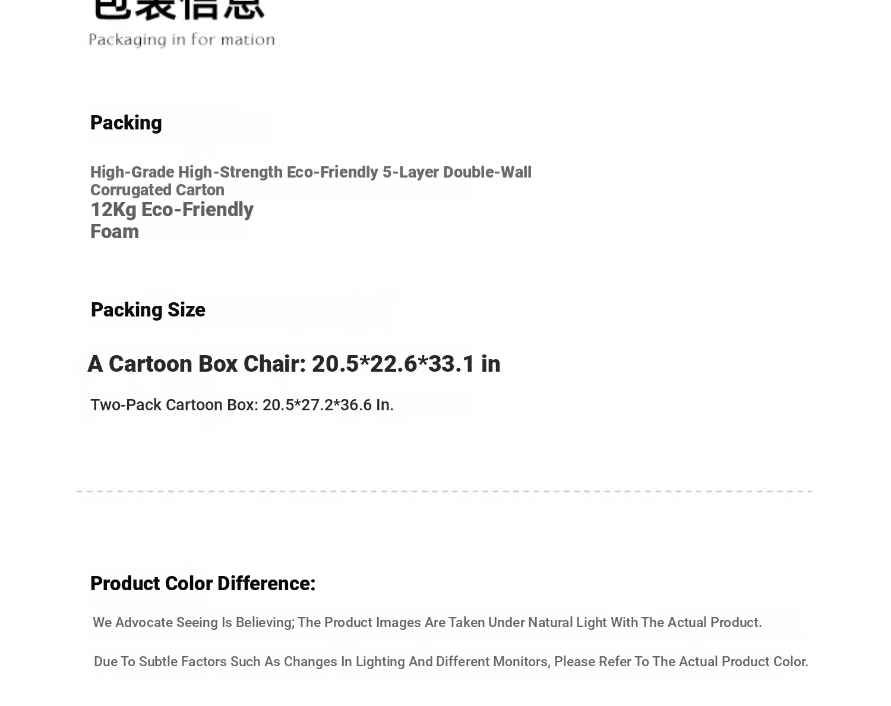The height and width of the screenshot is (706, 891).
Task: Click the '20.5*27.2*36.6 In.' measurement
Action: 328,404
